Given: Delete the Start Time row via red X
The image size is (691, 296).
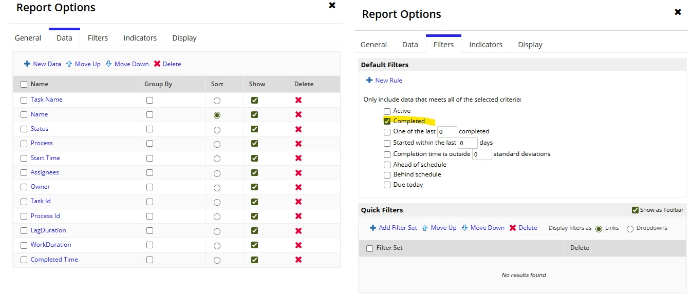Looking at the screenshot, I should [298, 158].
